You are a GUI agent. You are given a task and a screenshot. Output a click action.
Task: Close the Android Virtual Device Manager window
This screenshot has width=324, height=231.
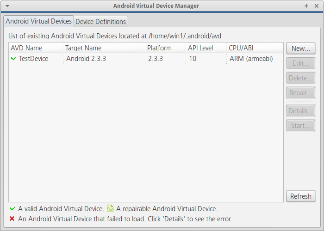317,6
